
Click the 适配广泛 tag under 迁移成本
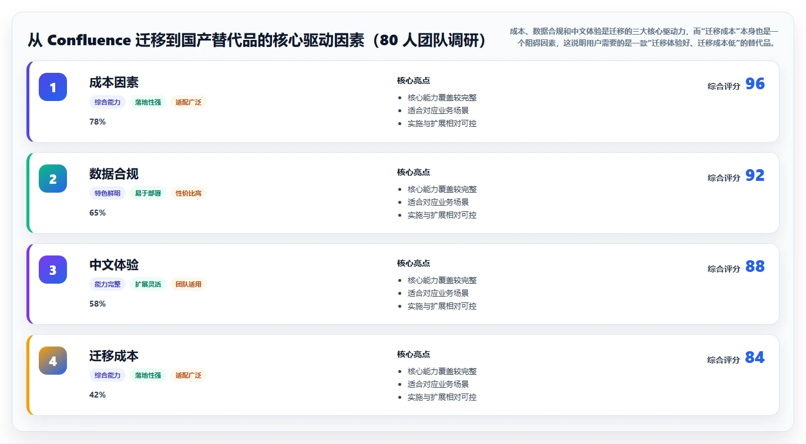coord(189,375)
